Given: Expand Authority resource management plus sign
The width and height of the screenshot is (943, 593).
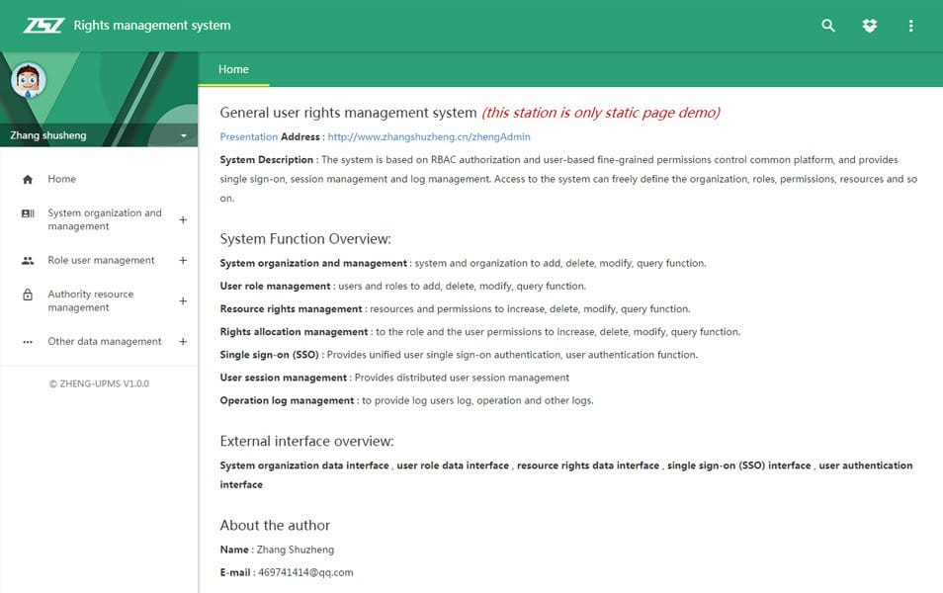Looking at the screenshot, I should pyautogui.click(x=183, y=301).
